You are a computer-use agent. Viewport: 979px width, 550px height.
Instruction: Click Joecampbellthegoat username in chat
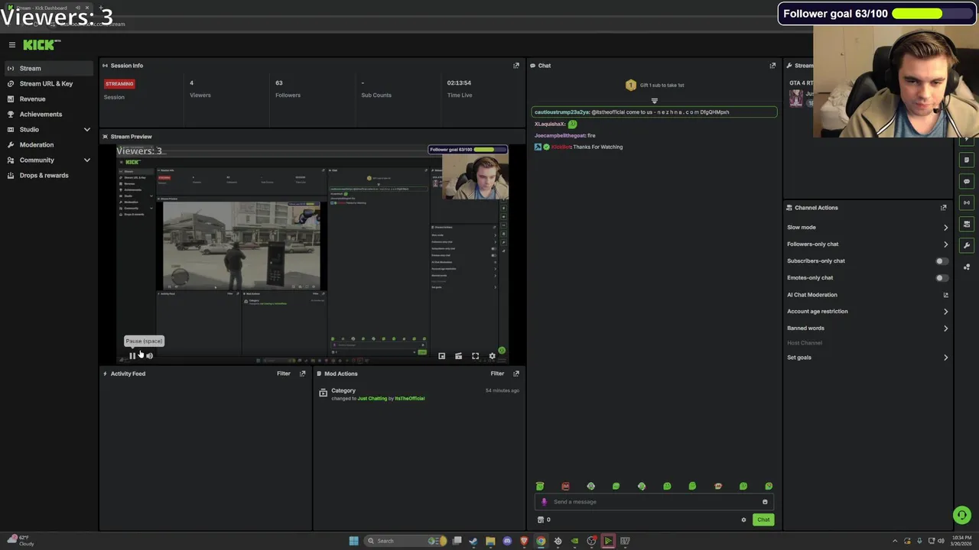[560, 136]
